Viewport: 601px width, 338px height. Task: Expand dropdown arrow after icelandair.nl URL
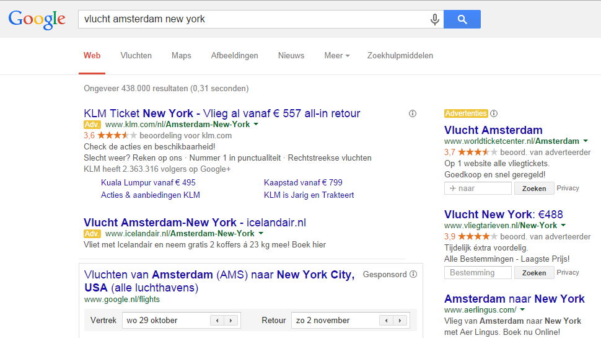[261, 233]
